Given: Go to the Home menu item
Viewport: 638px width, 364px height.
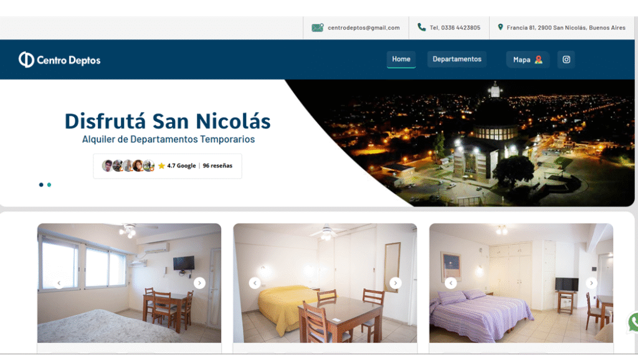Looking at the screenshot, I should (401, 60).
